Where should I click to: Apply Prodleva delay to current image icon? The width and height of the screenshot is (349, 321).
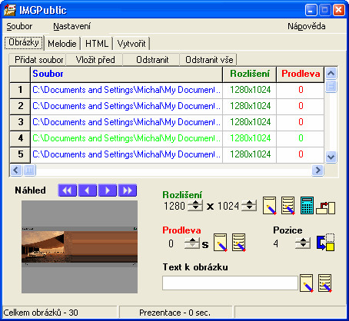tap(221, 242)
